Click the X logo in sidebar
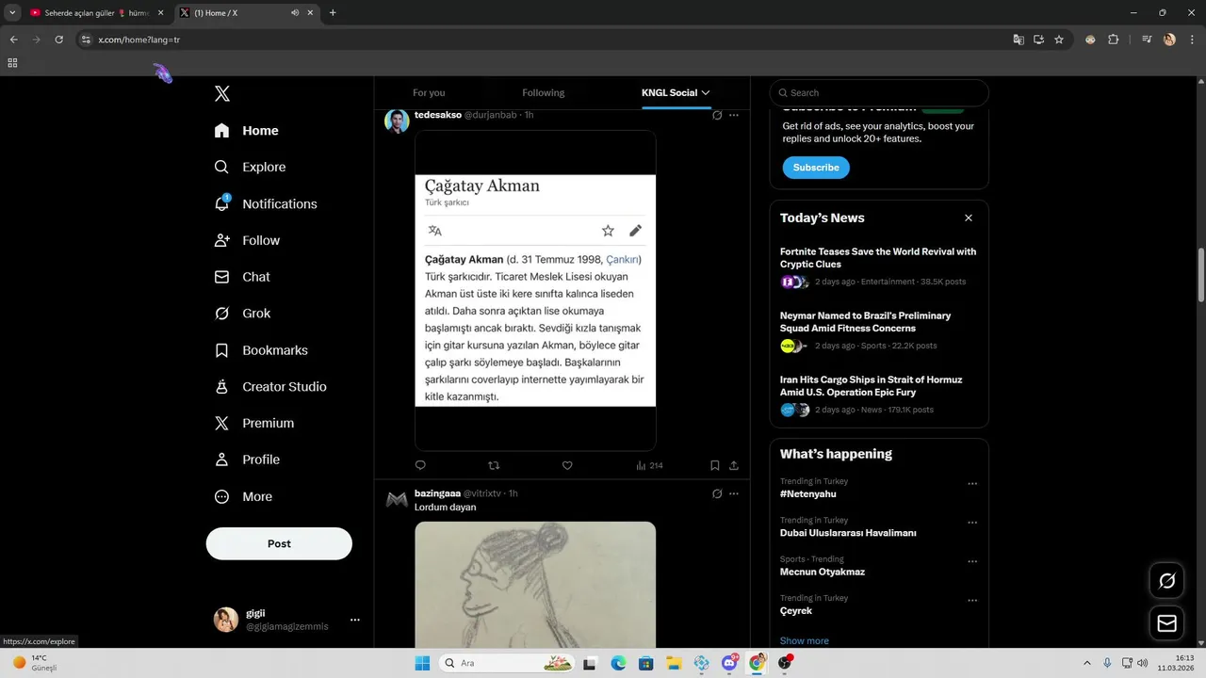 tap(221, 93)
